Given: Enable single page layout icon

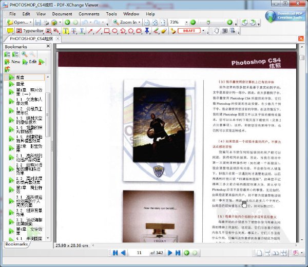Looking at the screenshot, I should [x=259, y=253].
